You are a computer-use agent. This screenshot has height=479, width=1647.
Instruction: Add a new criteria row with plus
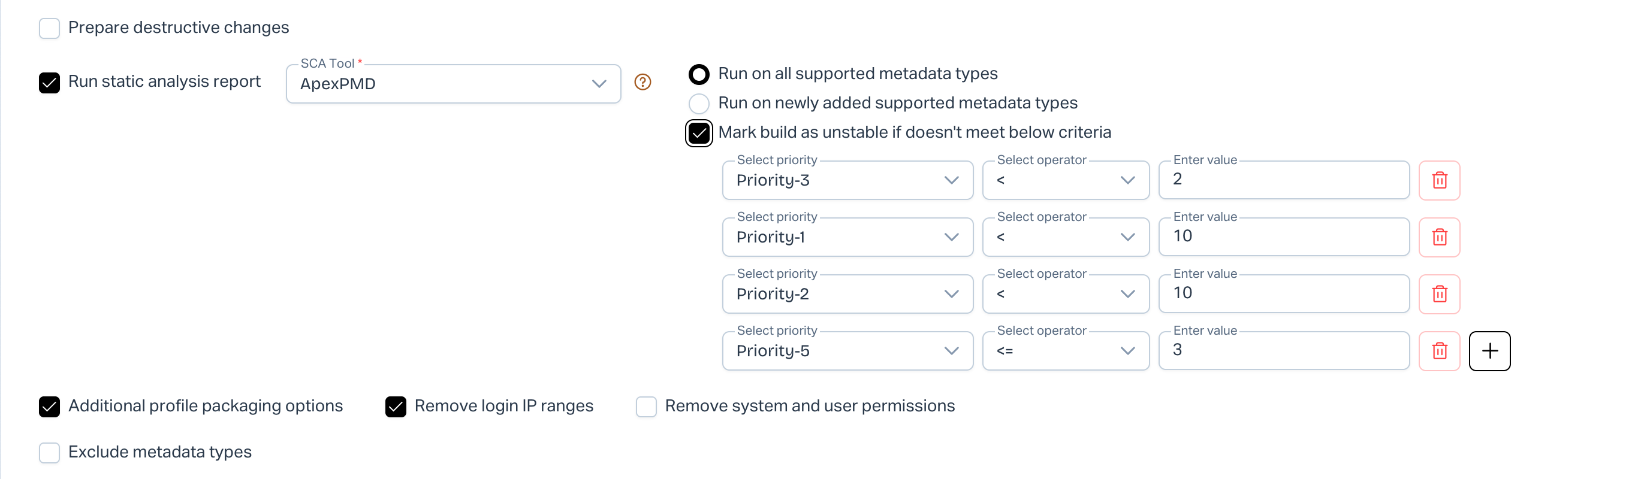click(1490, 351)
